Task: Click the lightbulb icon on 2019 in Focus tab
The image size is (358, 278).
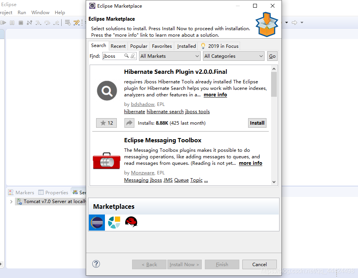Action: (203, 46)
